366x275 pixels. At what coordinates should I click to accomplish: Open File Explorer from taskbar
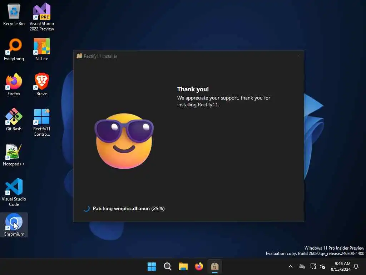tap(183, 266)
